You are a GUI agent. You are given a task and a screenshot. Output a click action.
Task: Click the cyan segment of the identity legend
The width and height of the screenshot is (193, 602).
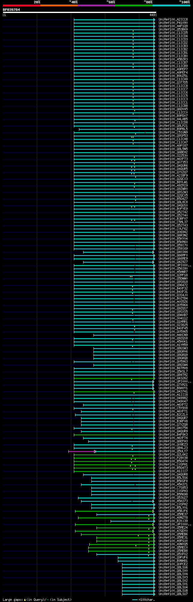(x=171, y=5)
